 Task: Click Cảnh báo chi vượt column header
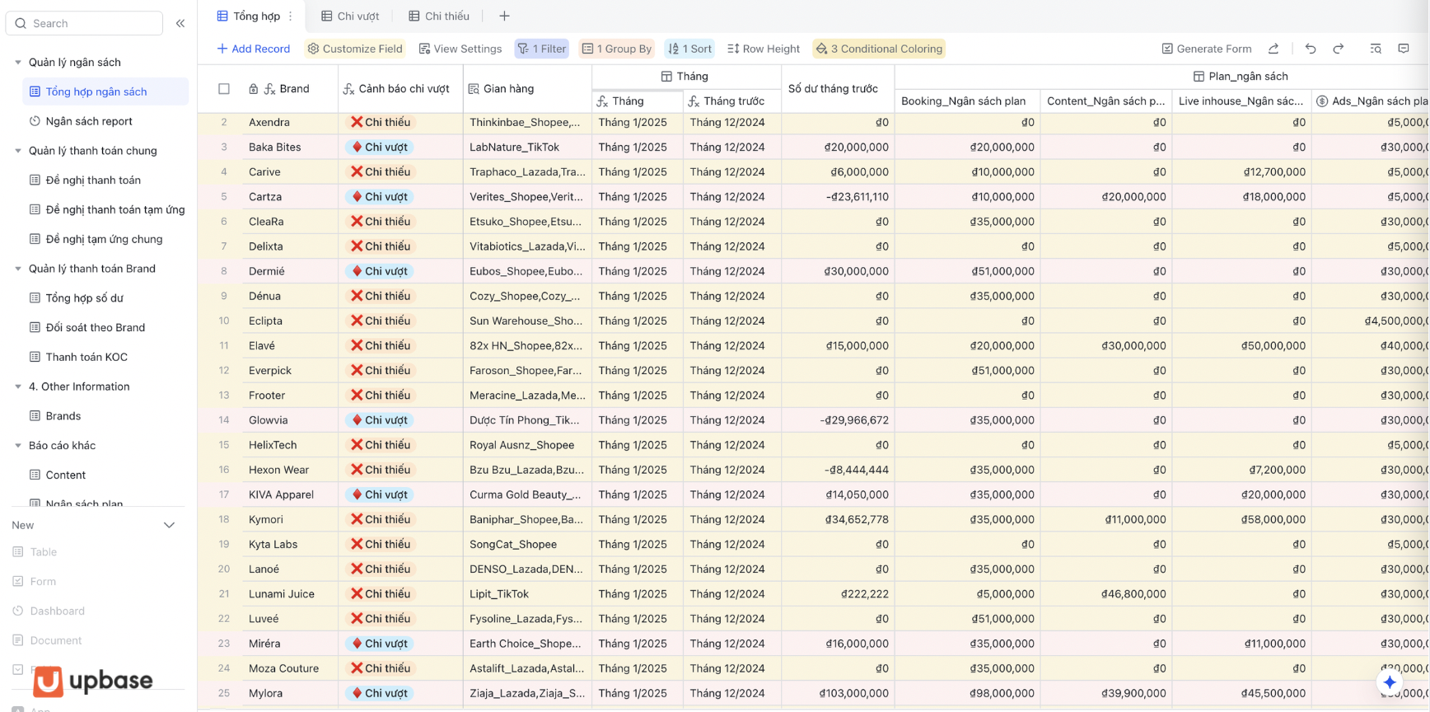coord(400,88)
